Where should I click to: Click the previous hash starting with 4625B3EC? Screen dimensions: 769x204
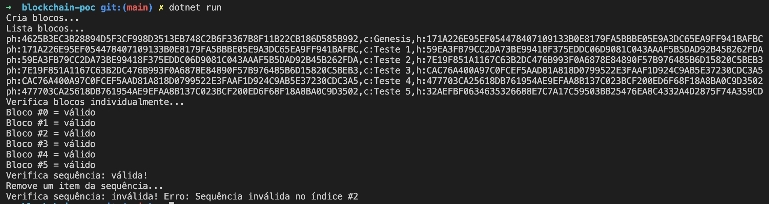(190, 39)
